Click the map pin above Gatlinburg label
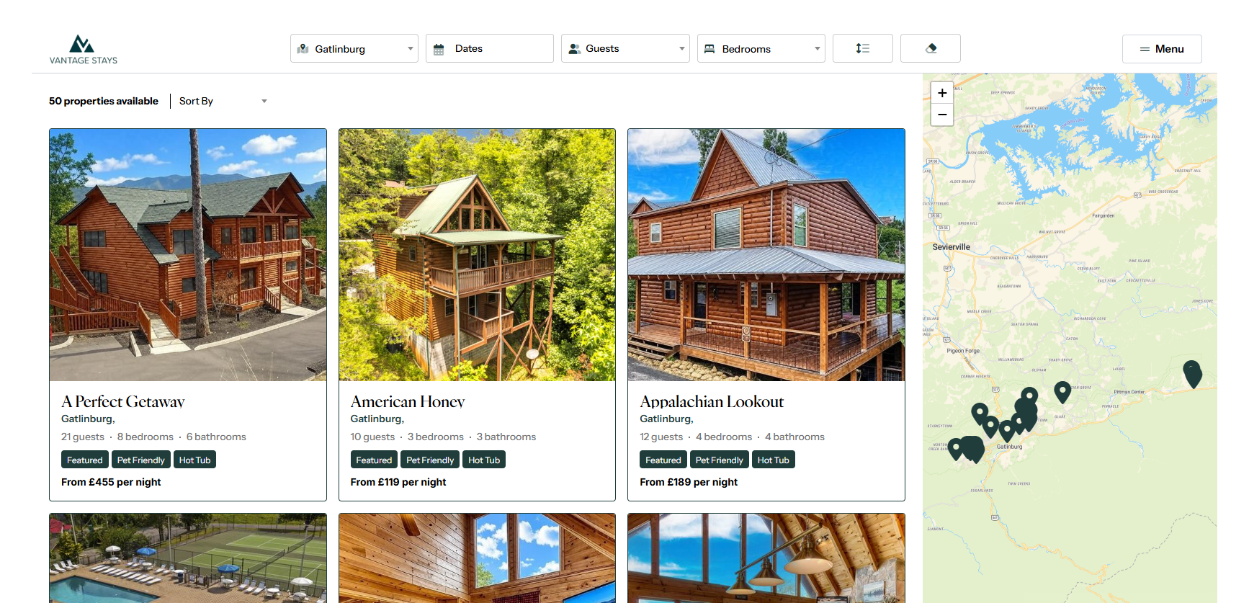 pos(1007,430)
